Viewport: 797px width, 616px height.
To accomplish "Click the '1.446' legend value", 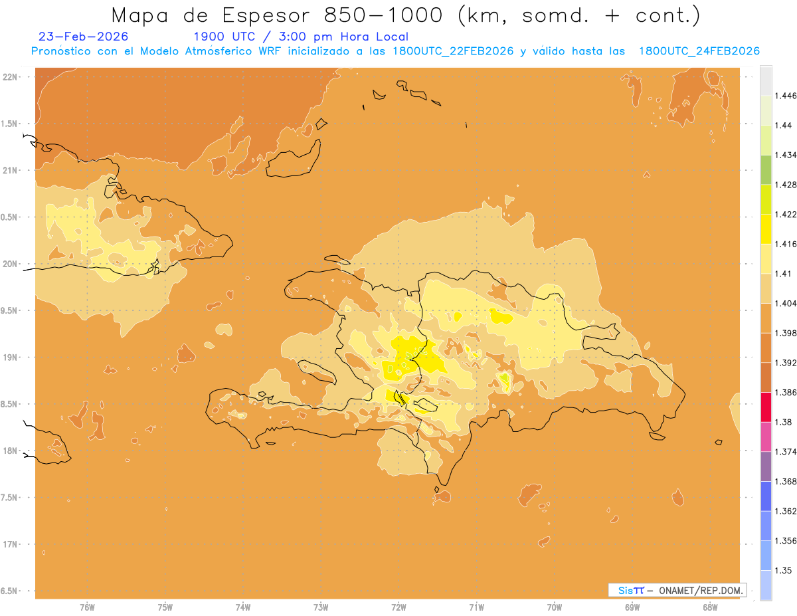I will pyautogui.click(x=786, y=96).
